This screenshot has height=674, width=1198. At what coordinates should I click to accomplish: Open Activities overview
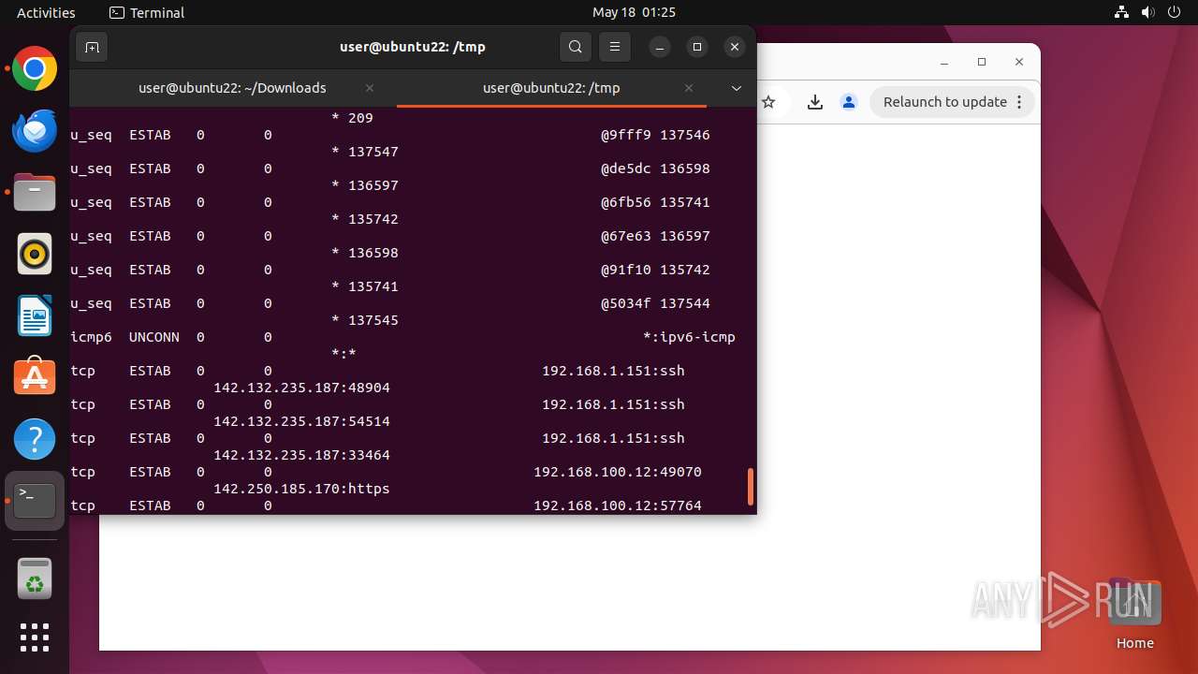tap(46, 12)
